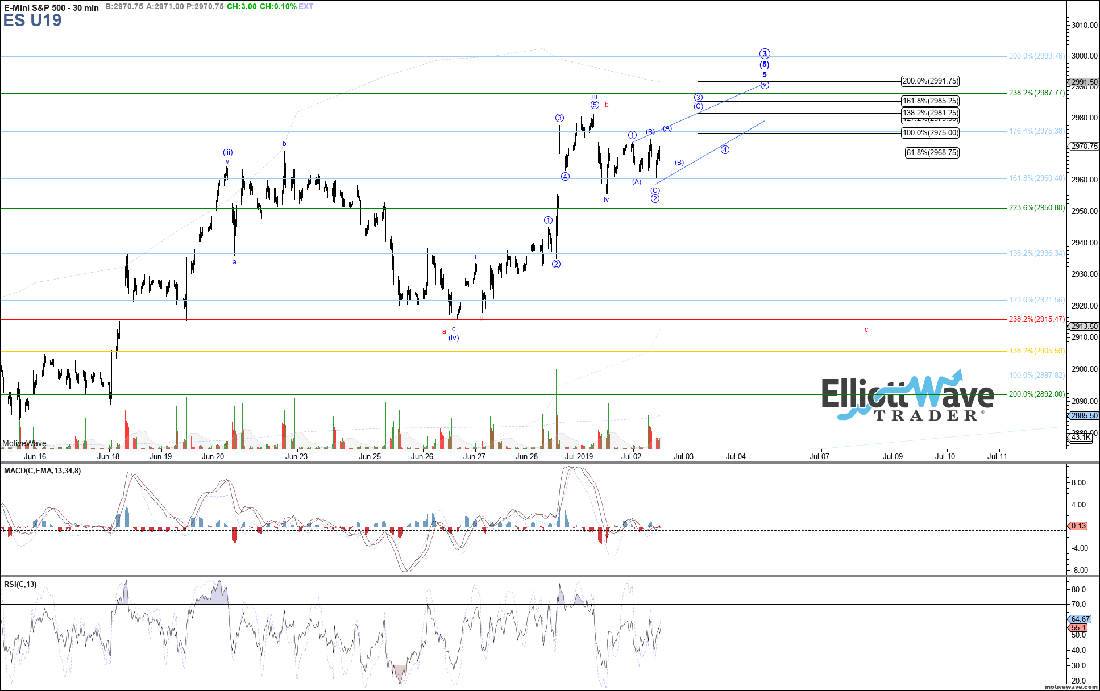The height and width of the screenshot is (691, 1100).
Task: Click the MotiveWave label above time axis
Action: point(24,443)
